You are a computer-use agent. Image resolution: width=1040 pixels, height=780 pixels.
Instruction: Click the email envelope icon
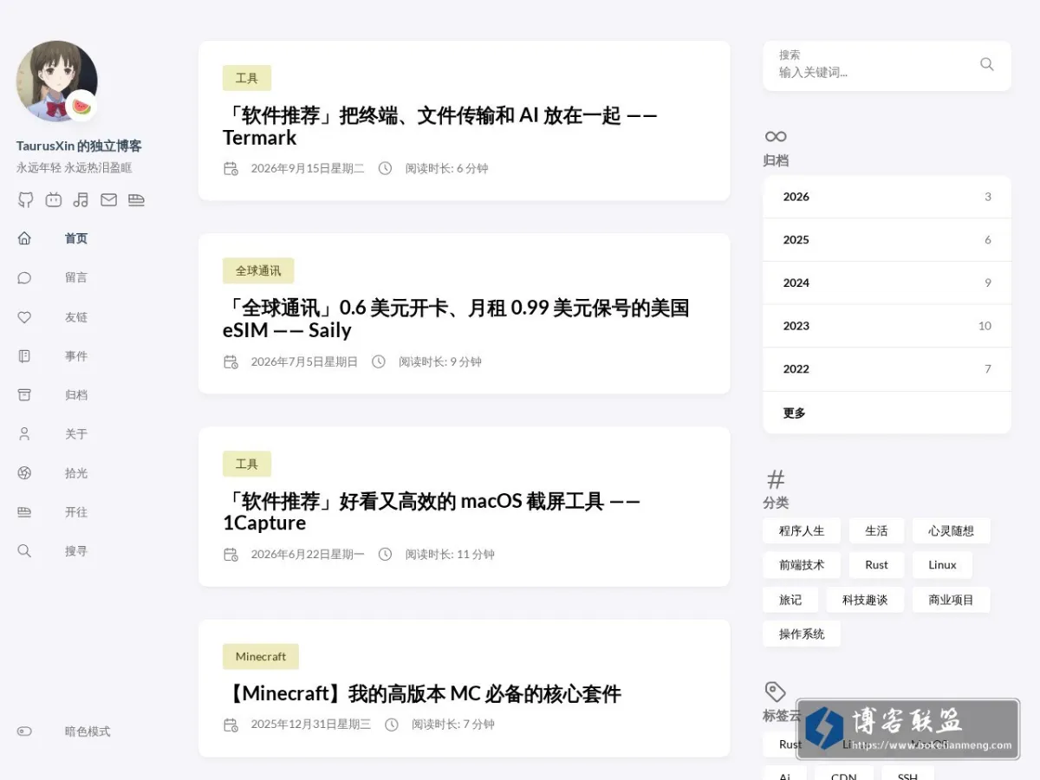click(x=108, y=200)
